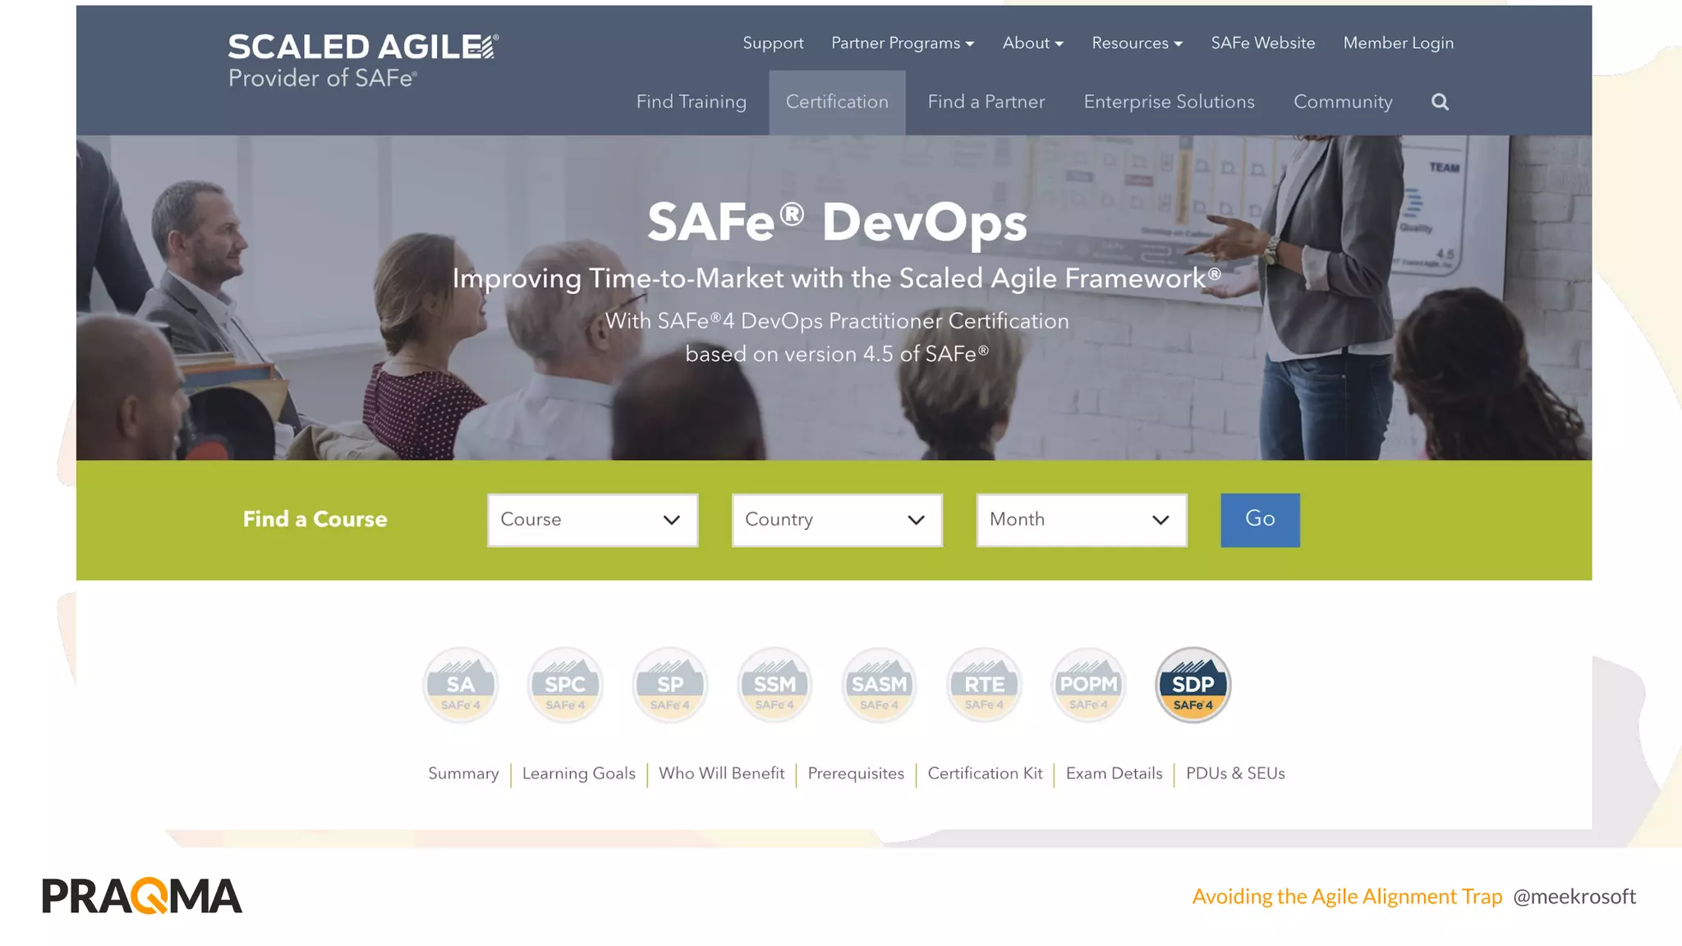Expand the Partner Programs menu
The width and height of the screenshot is (1682, 946).
pos(903,43)
